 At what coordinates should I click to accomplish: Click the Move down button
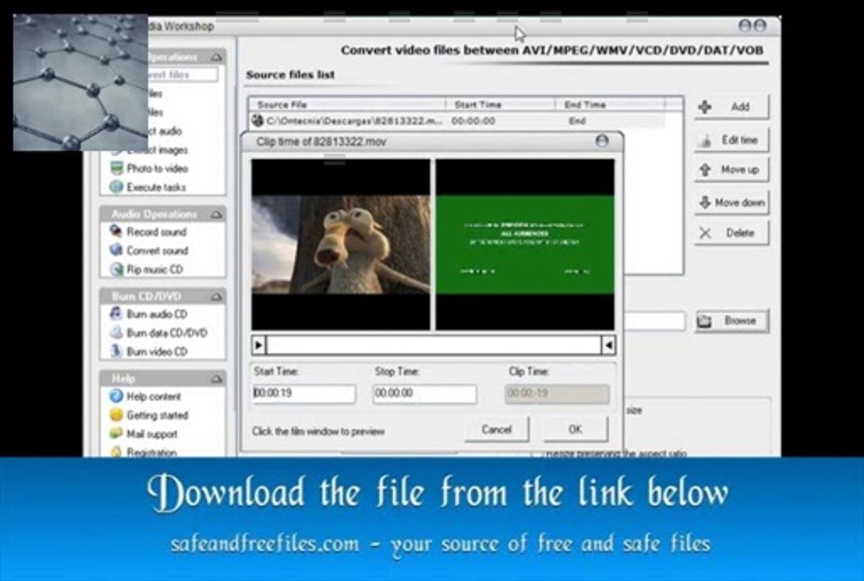(731, 203)
